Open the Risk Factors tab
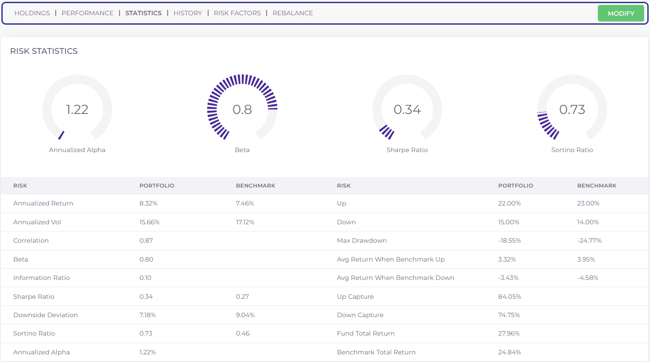Viewport: 650px width, 362px height. [237, 13]
